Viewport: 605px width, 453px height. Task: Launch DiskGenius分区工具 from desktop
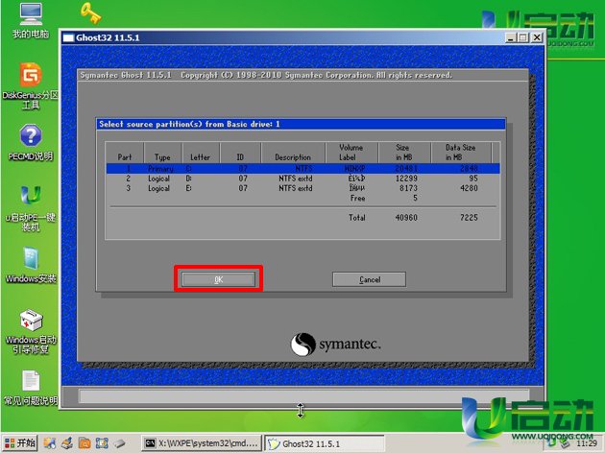click(x=31, y=85)
